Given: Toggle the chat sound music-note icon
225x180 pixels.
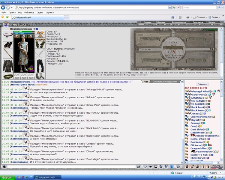Looking at the screenshot, I should pyautogui.click(x=172, y=166).
